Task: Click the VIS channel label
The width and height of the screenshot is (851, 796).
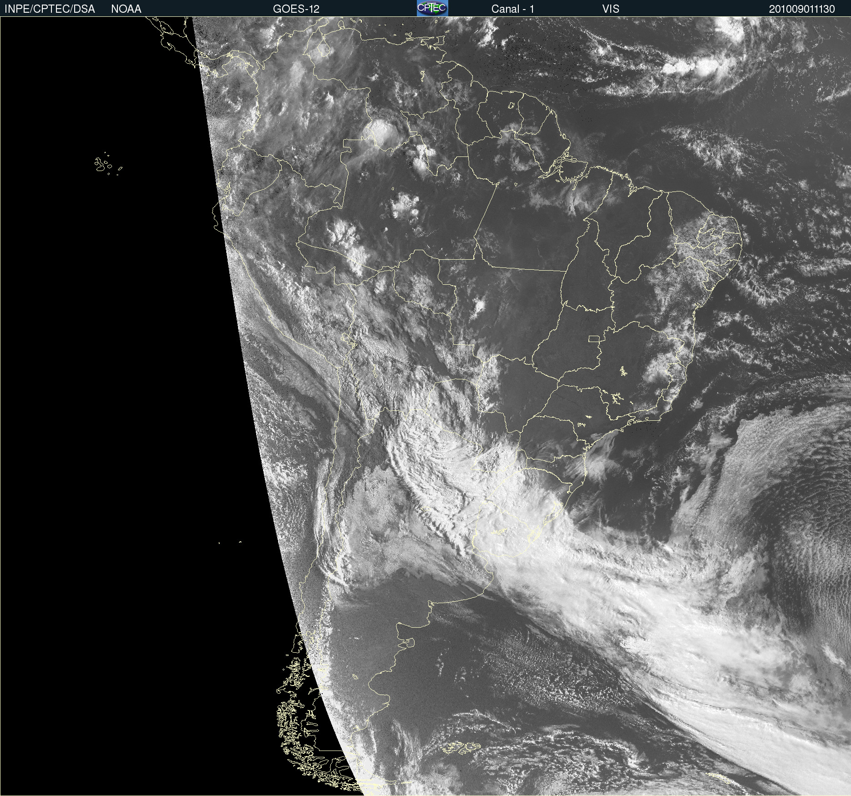Action: [611, 9]
